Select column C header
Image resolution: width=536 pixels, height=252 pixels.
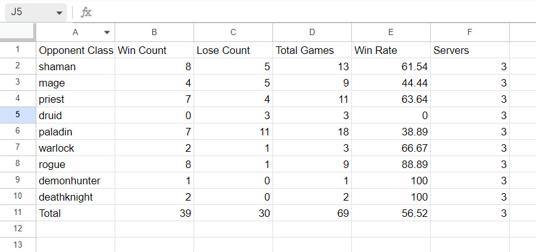tap(233, 32)
